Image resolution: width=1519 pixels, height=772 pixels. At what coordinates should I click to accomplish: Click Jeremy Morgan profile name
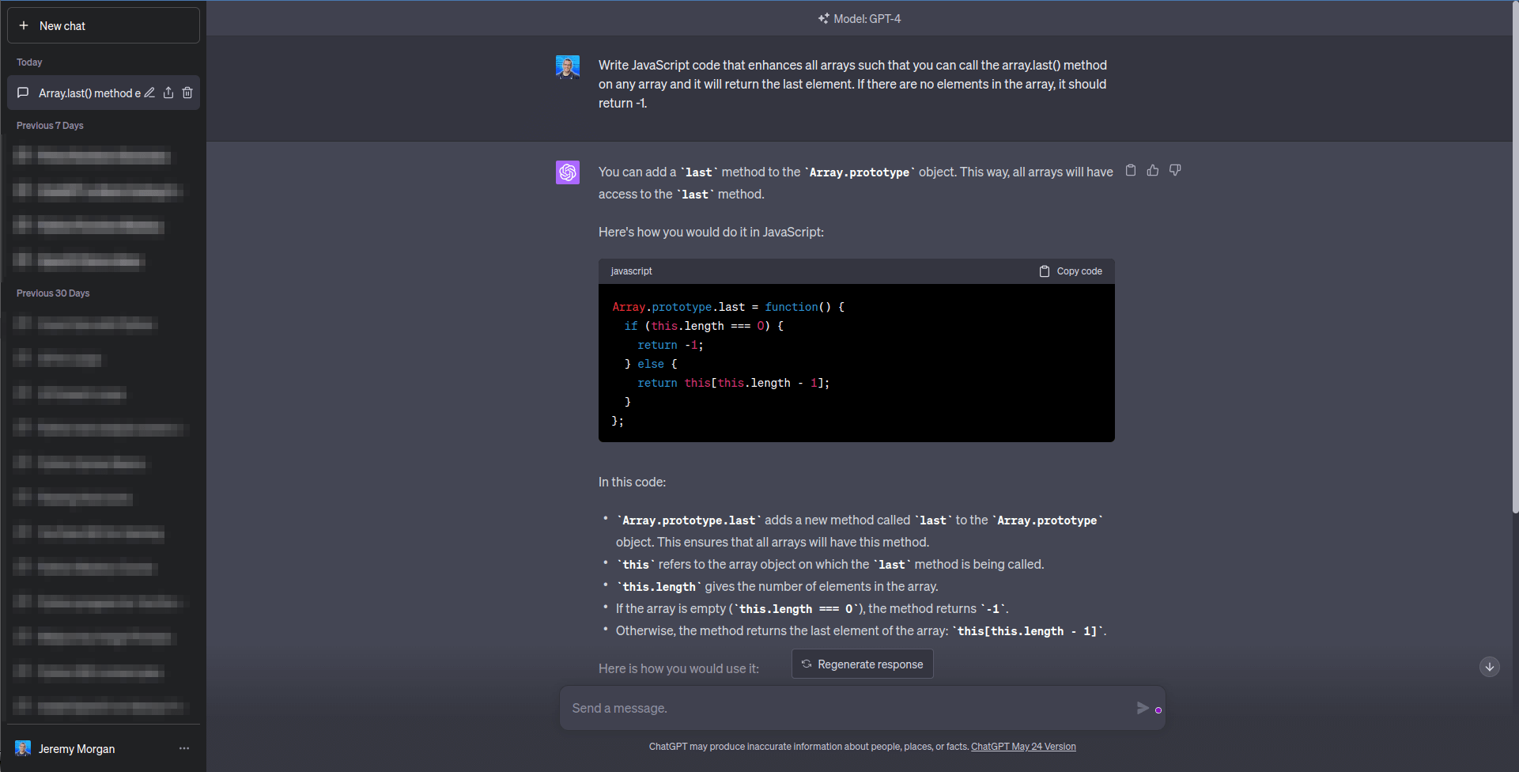coord(77,749)
